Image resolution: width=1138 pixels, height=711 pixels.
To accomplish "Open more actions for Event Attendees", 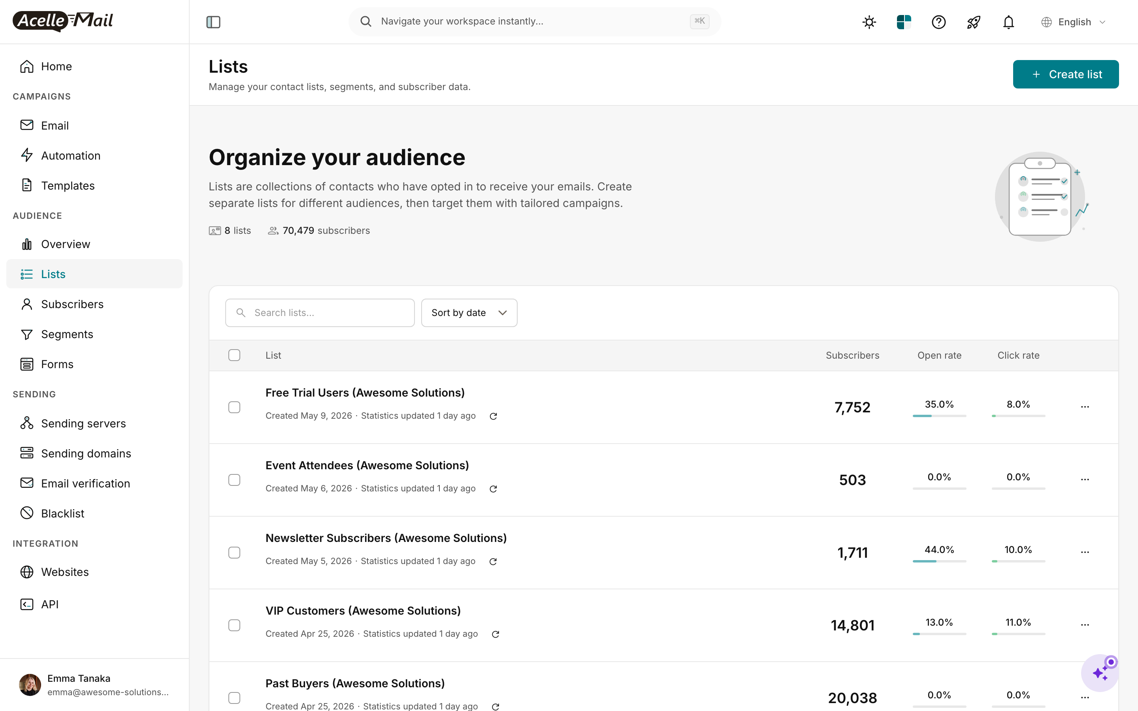I will click(x=1085, y=480).
